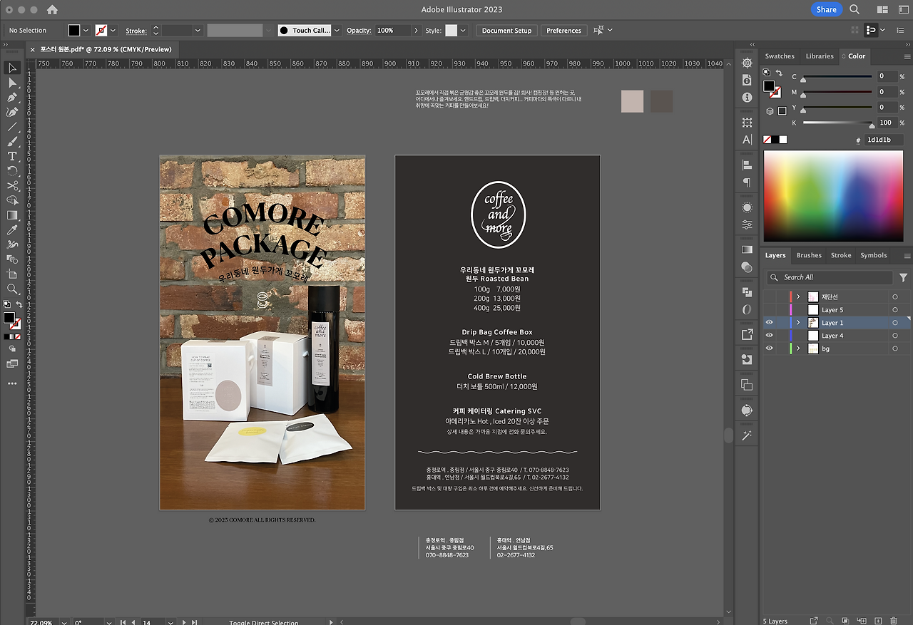Open the Color panel options menu
This screenshot has width=913, height=625.
point(907,56)
